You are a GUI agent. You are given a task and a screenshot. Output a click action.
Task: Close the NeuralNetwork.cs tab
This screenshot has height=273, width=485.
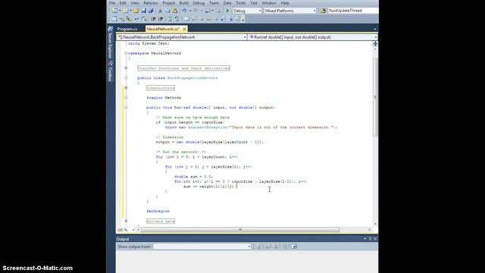click(184, 29)
